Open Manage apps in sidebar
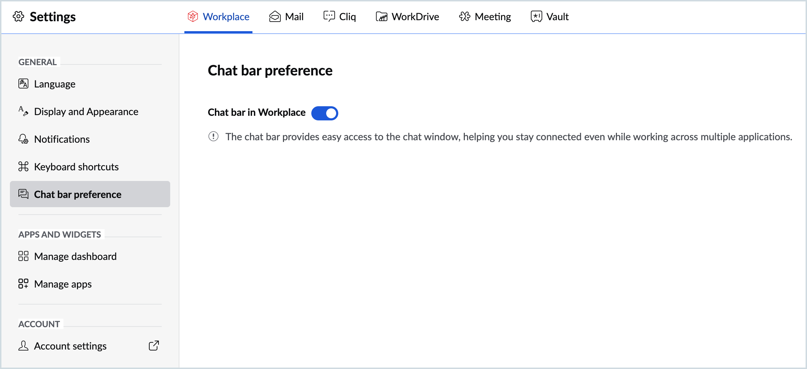807x369 pixels. coord(90,284)
